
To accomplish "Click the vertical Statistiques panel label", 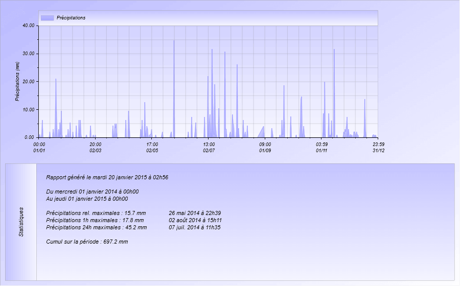I will click(21, 222).
